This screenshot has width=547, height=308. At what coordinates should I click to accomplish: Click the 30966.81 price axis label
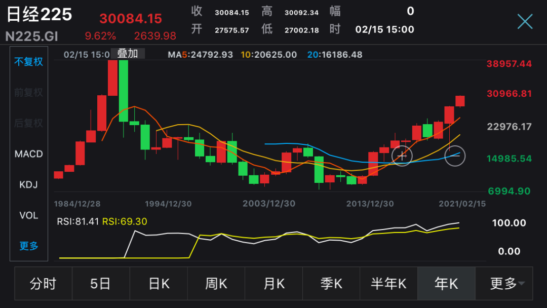[510, 94]
